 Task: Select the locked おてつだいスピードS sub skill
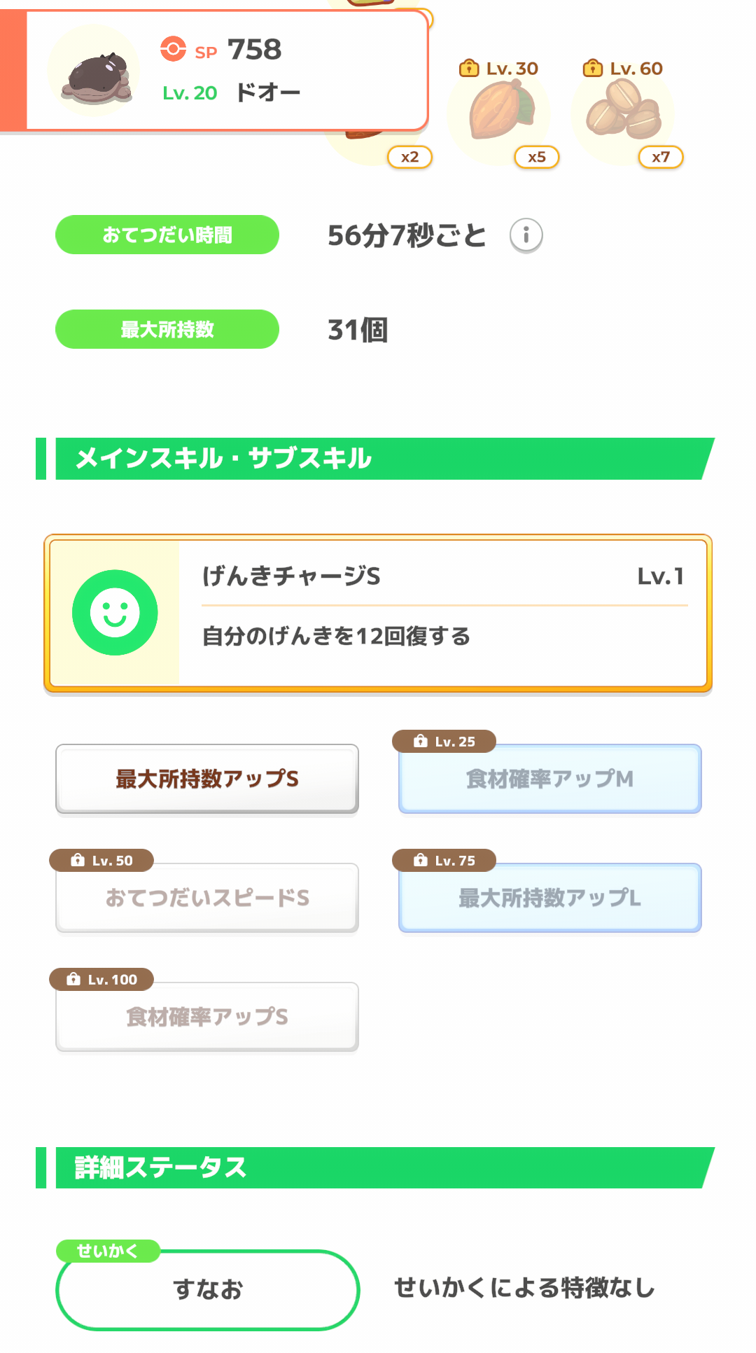pos(207,898)
